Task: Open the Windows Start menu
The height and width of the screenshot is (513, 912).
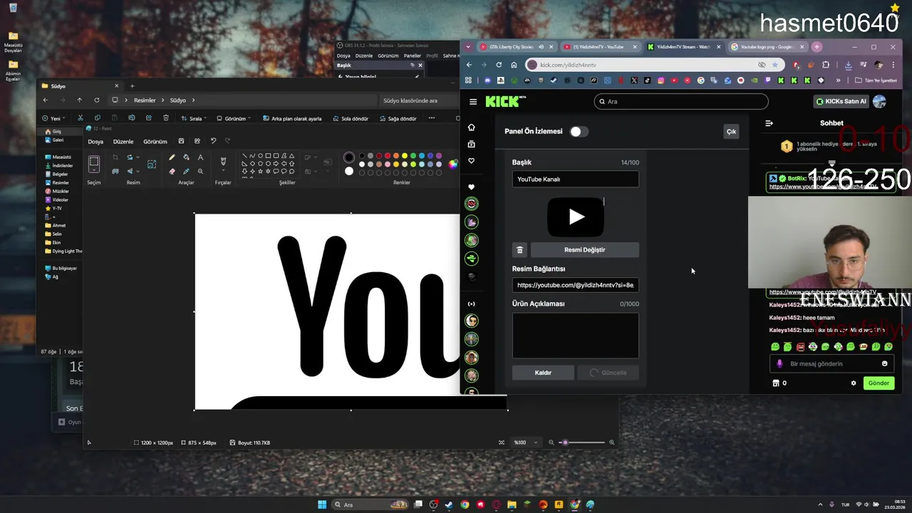Action: click(x=322, y=504)
